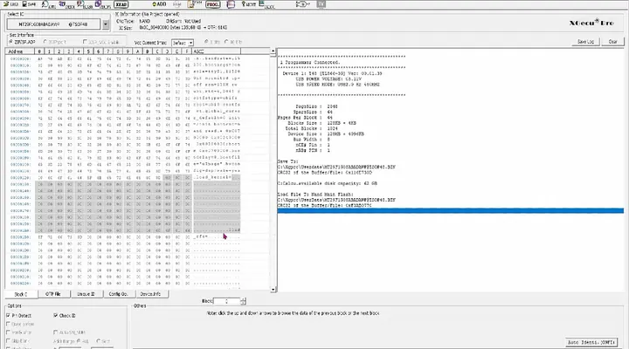Click the ADD toolbar icon
629x349 pixels.
(x=159, y=4)
